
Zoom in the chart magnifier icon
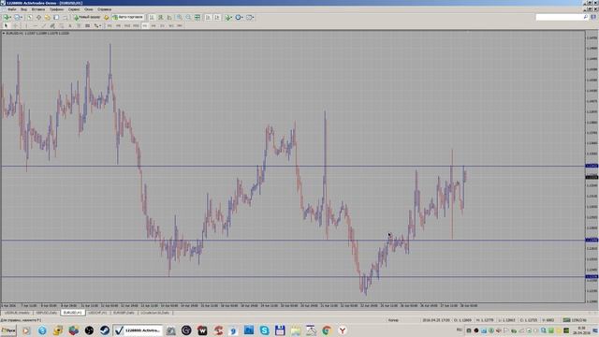pyautogui.click(x=179, y=17)
